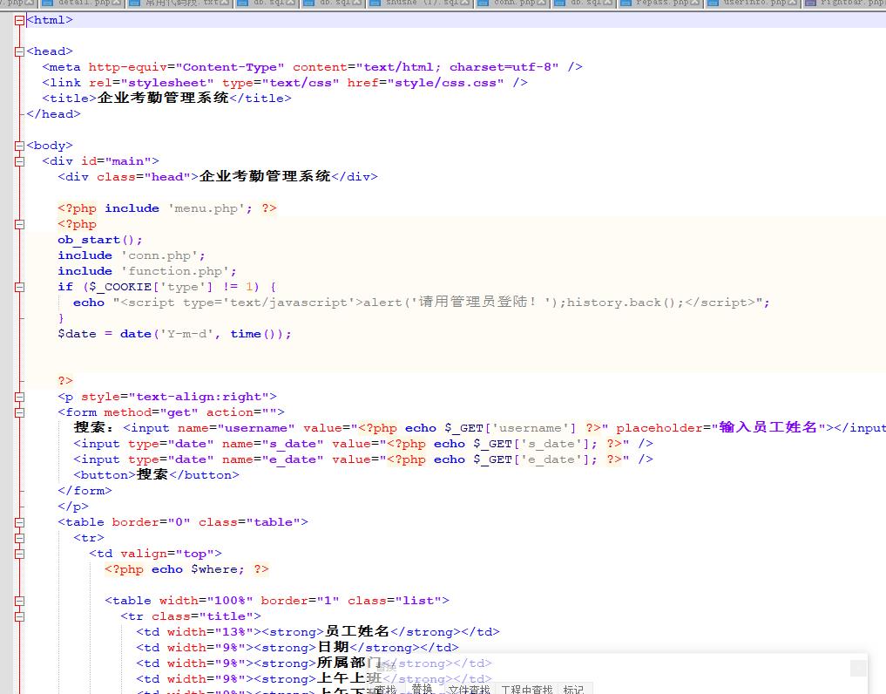This screenshot has height=694, width=886.
Task: Collapse the <html> fold marker
Action: [20, 20]
